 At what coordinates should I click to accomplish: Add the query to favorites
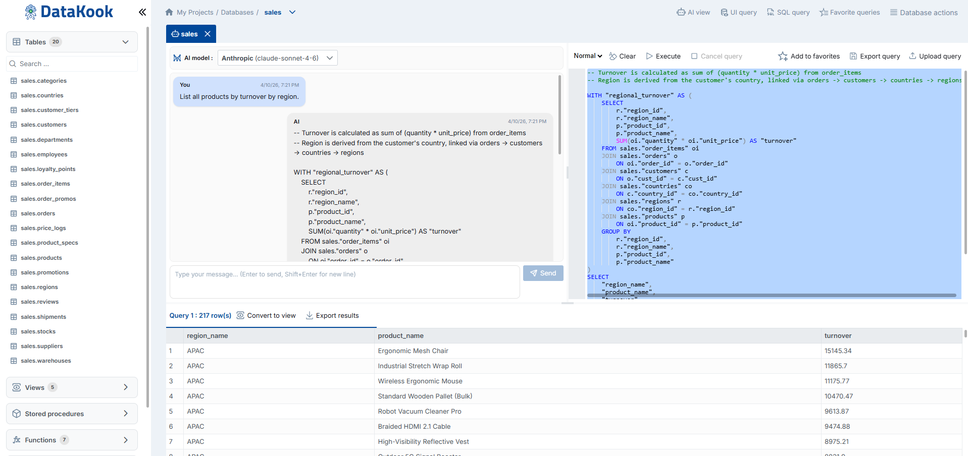[808, 56]
